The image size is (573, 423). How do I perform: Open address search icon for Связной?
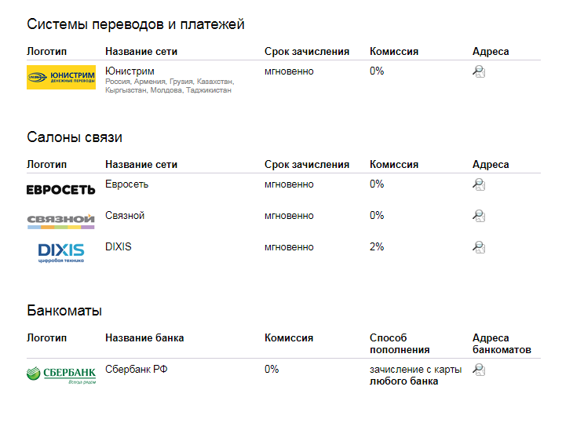click(479, 216)
